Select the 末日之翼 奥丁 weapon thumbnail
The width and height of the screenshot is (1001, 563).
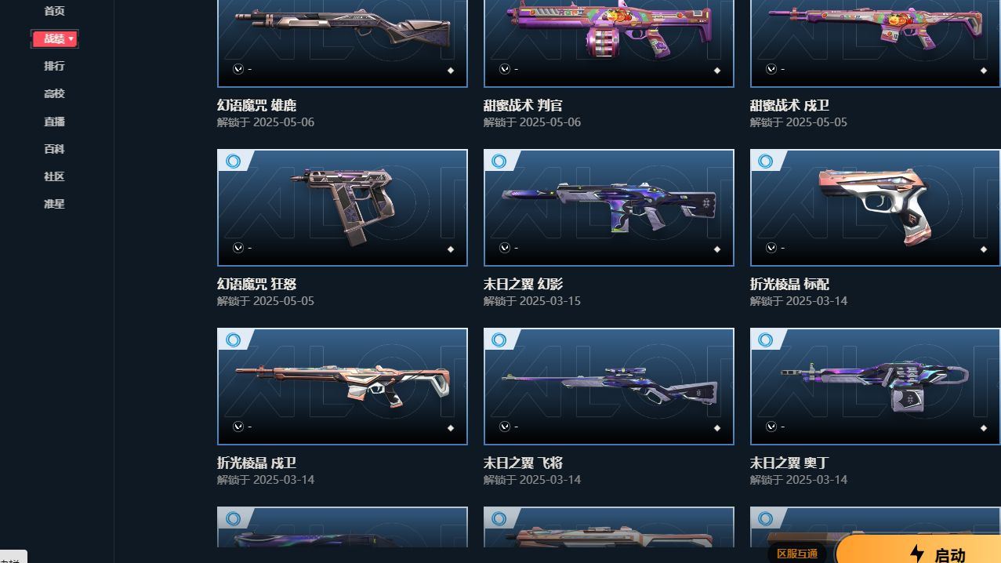[875, 387]
